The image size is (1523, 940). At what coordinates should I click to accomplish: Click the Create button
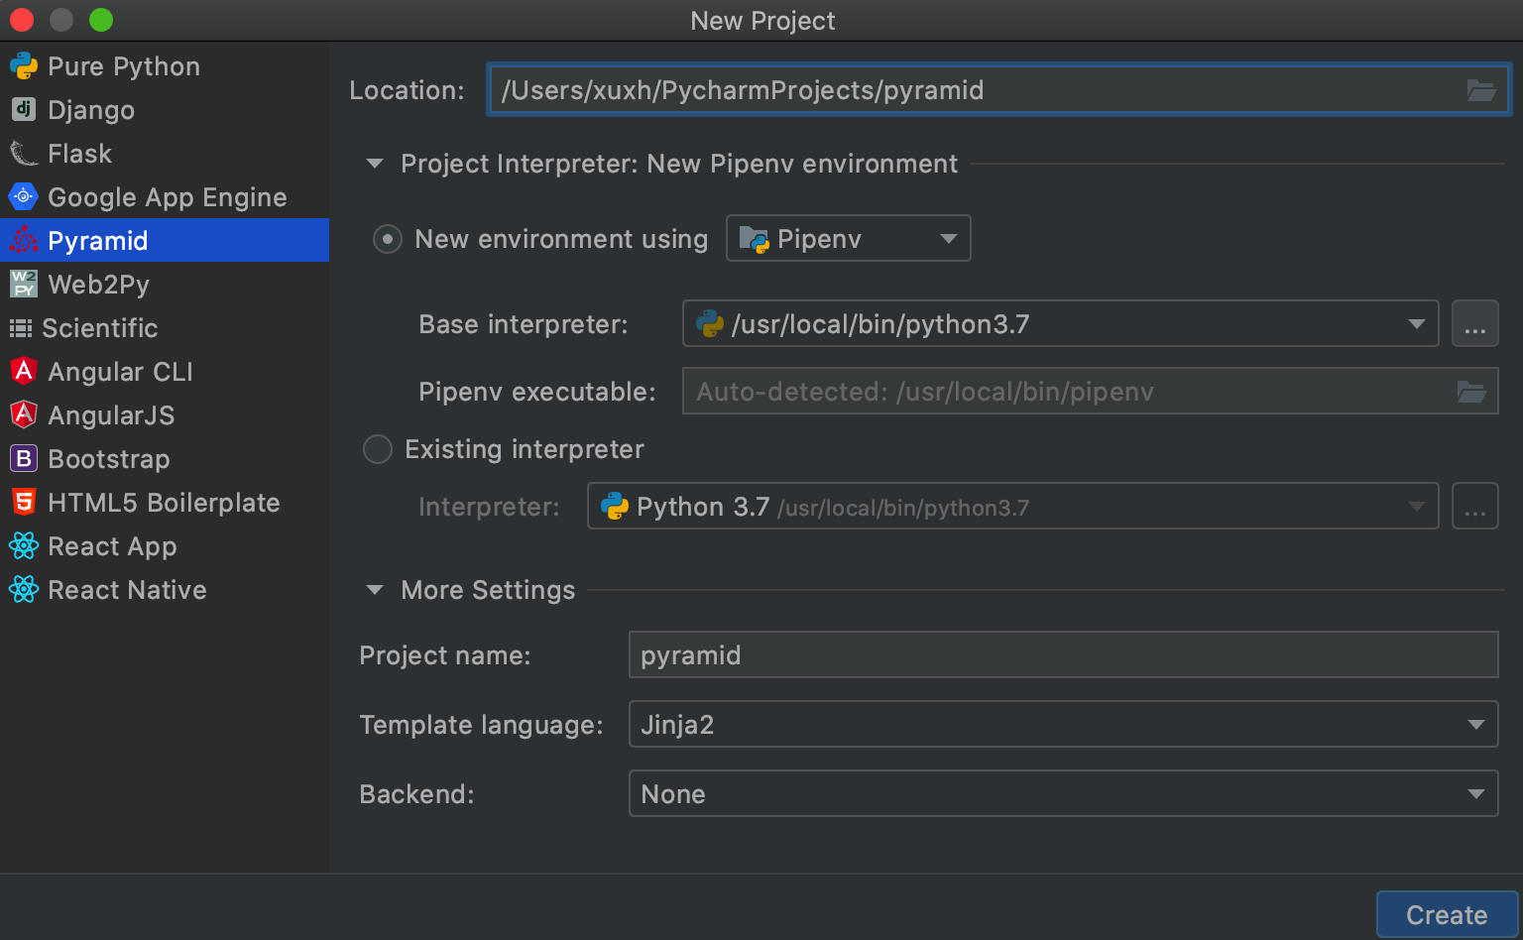[1448, 914]
